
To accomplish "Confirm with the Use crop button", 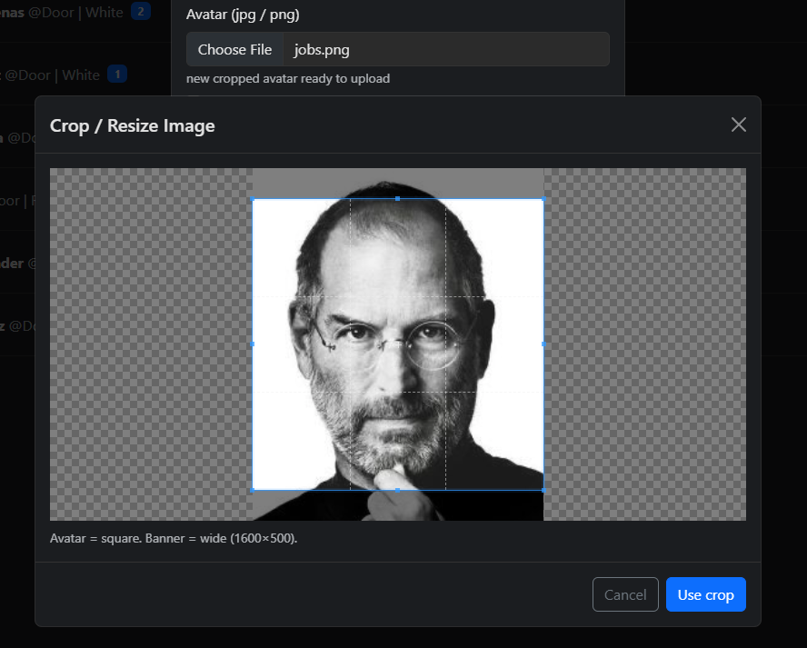I will coord(705,594).
